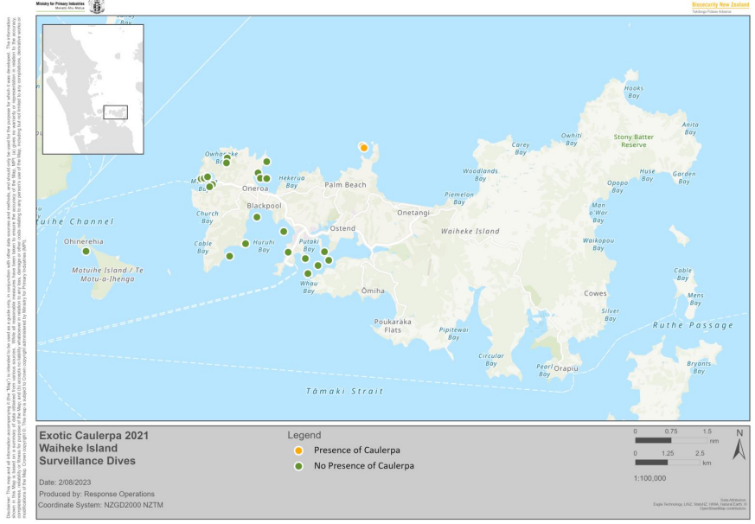Viewport: 755px width, 524px height.
Task: Click the 'Opopo Bay' label
Action: (x=617, y=187)
